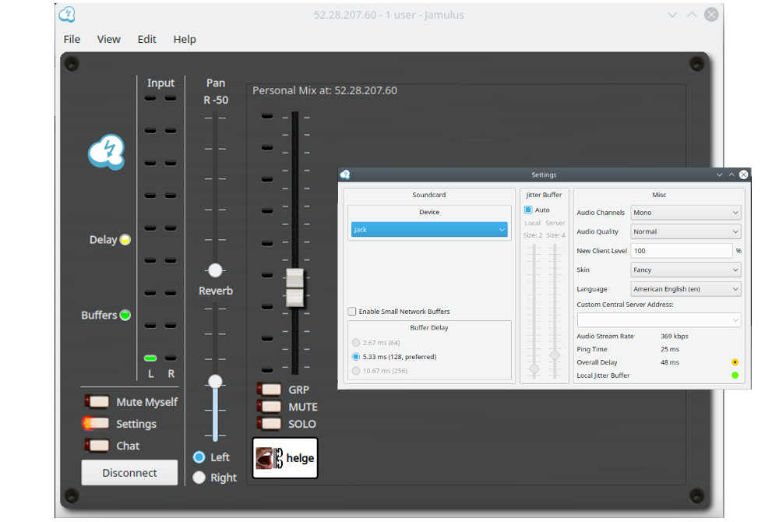Open the soundcard Device dropdown showing Jack

tap(429, 230)
